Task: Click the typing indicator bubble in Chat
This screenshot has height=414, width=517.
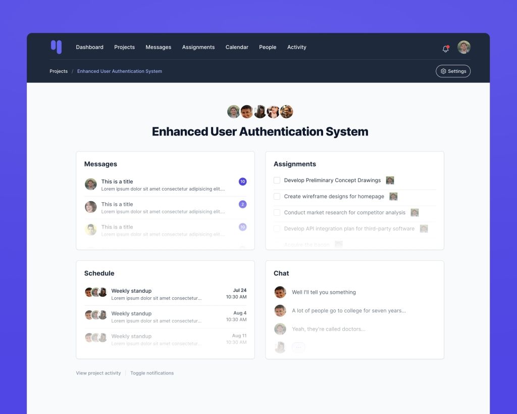Action: click(298, 347)
